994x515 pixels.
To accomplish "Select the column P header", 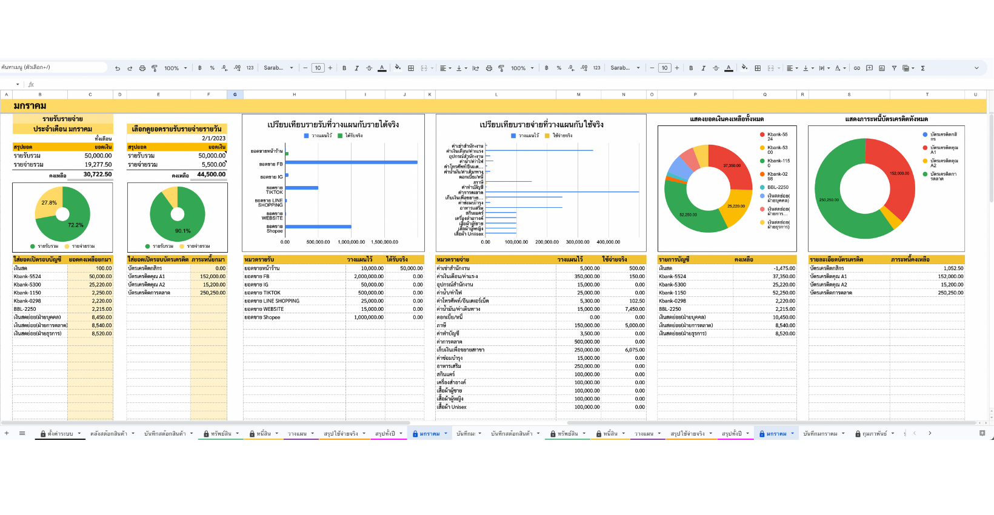I will 695,95.
